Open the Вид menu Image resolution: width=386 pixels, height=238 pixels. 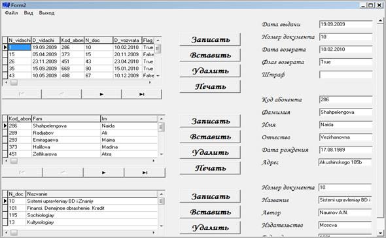[29, 13]
